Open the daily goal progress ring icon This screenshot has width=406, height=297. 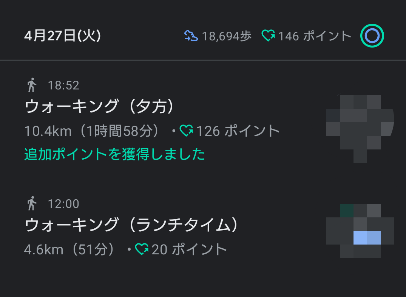372,36
